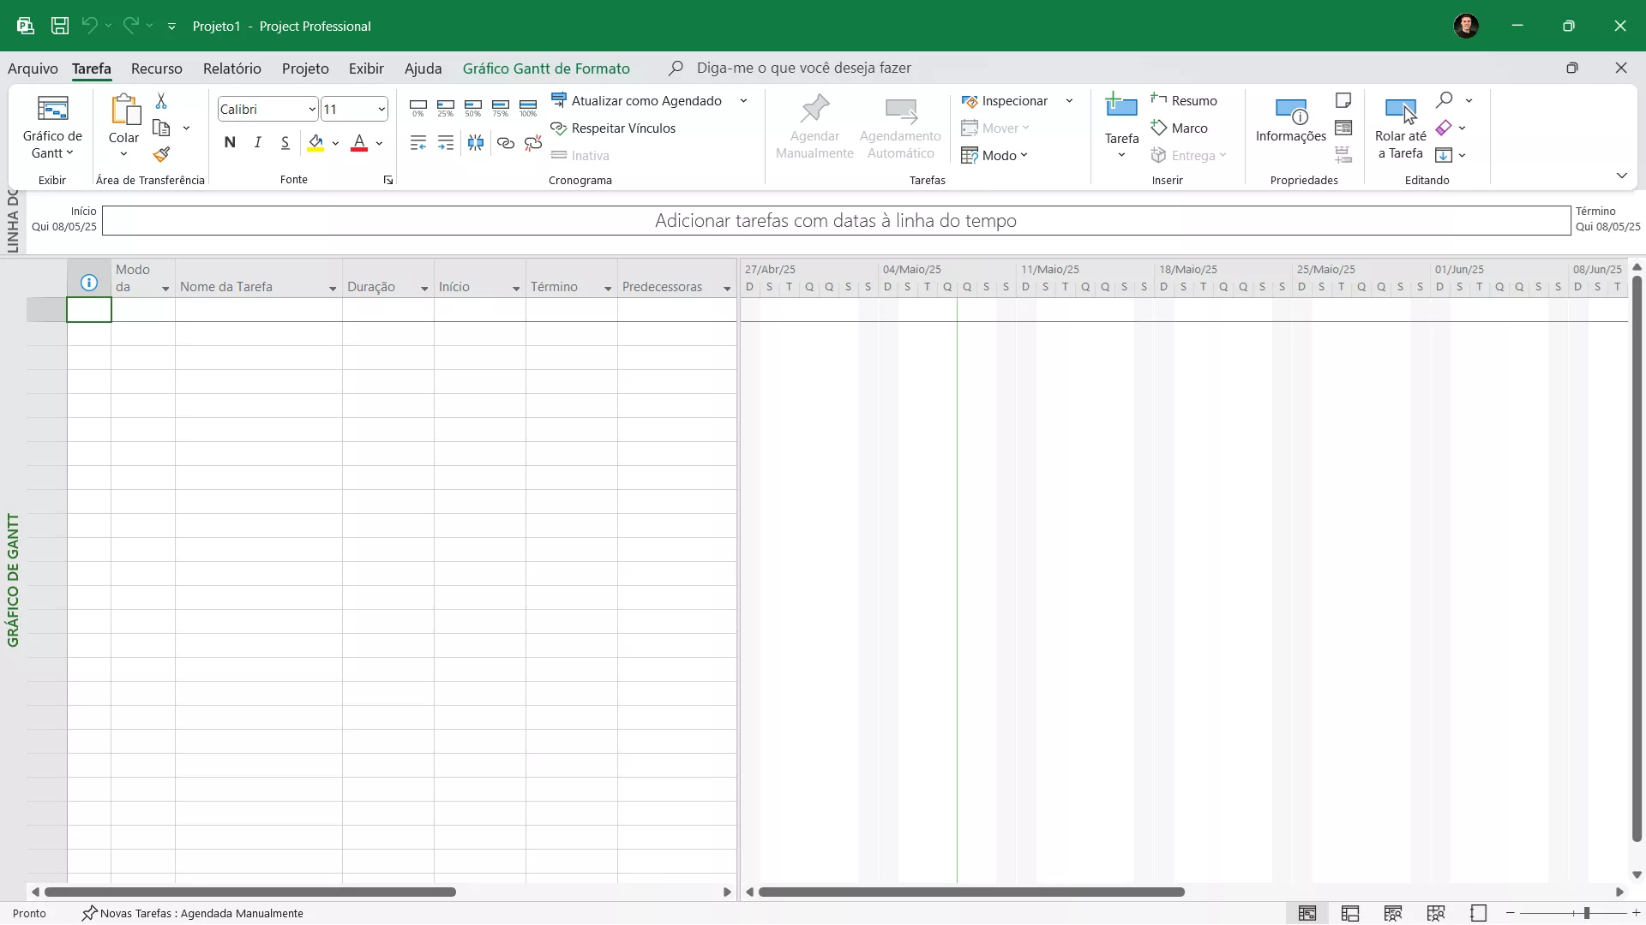Switch to the Exibir tab
The image size is (1646, 925).
pyautogui.click(x=366, y=69)
